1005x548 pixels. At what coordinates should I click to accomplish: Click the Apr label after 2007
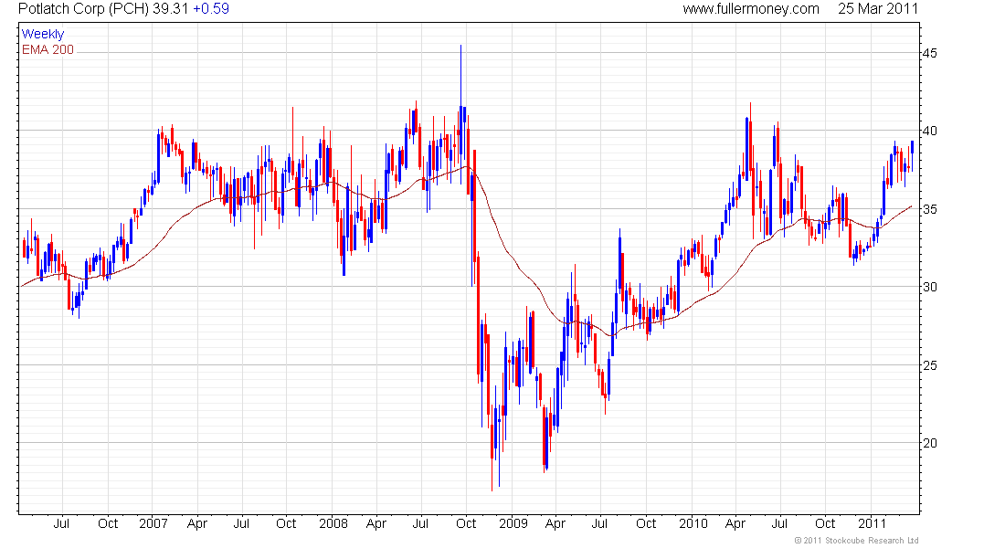pos(196,523)
